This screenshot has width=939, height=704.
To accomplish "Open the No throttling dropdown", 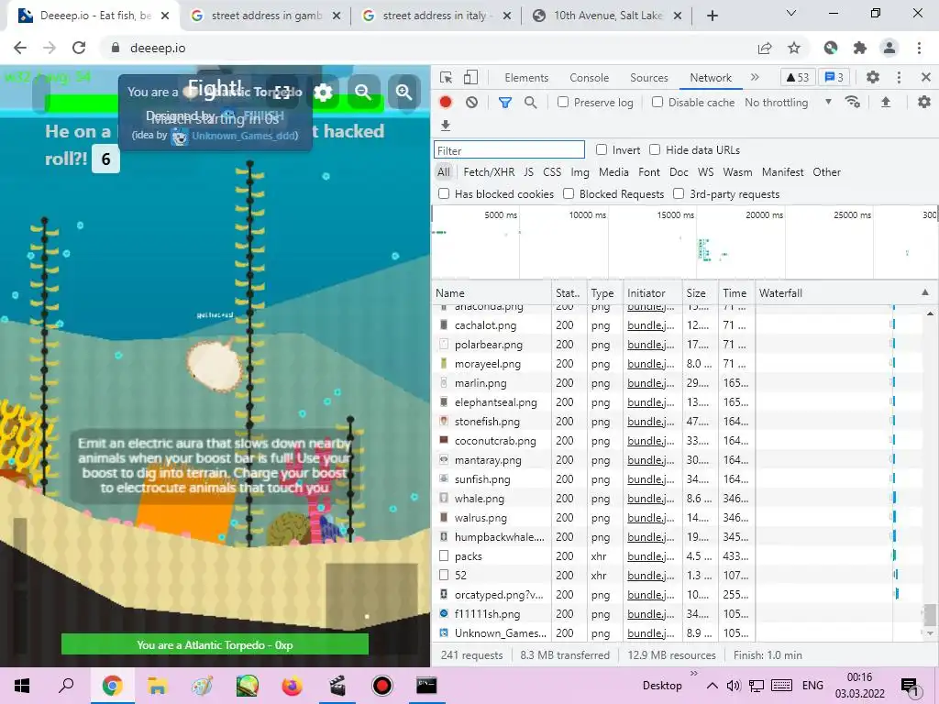I will [788, 103].
